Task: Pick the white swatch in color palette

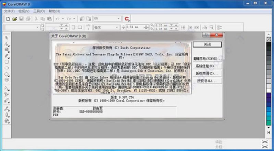Action: click(269, 91)
